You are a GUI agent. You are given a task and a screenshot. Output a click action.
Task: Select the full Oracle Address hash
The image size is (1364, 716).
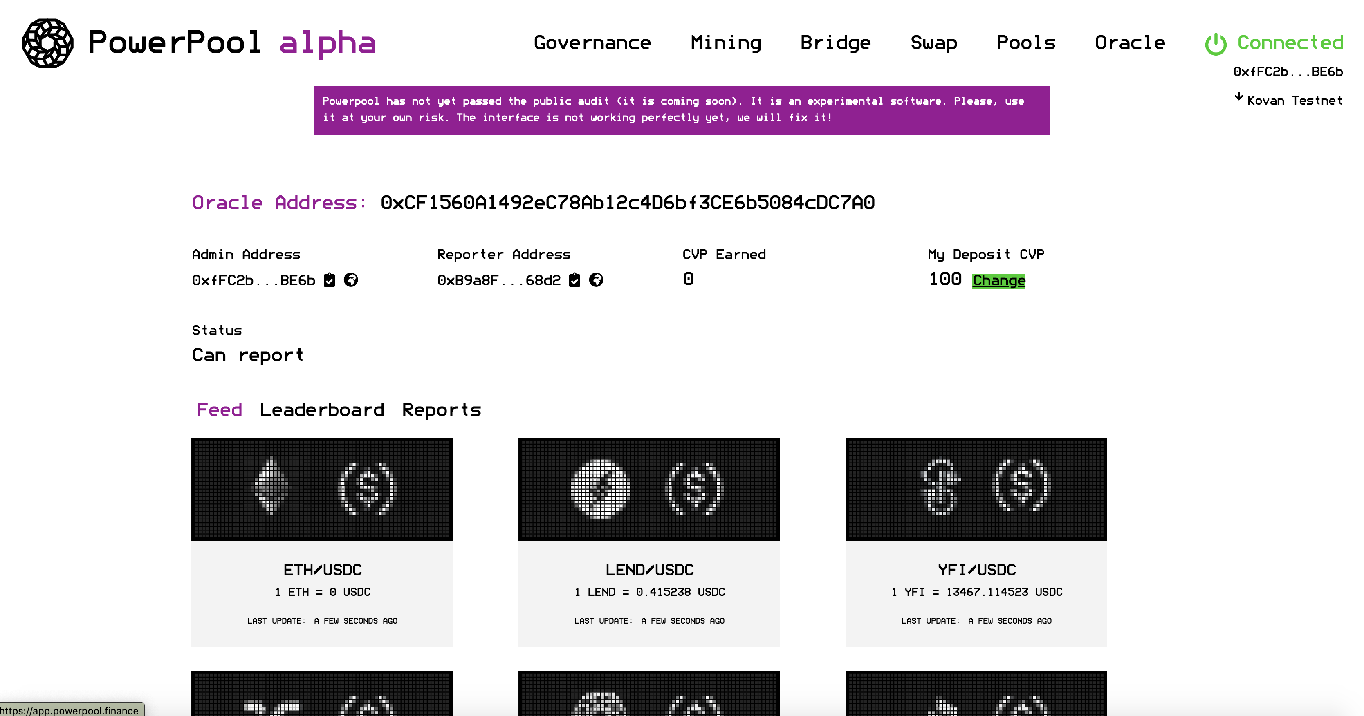(628, 203)
